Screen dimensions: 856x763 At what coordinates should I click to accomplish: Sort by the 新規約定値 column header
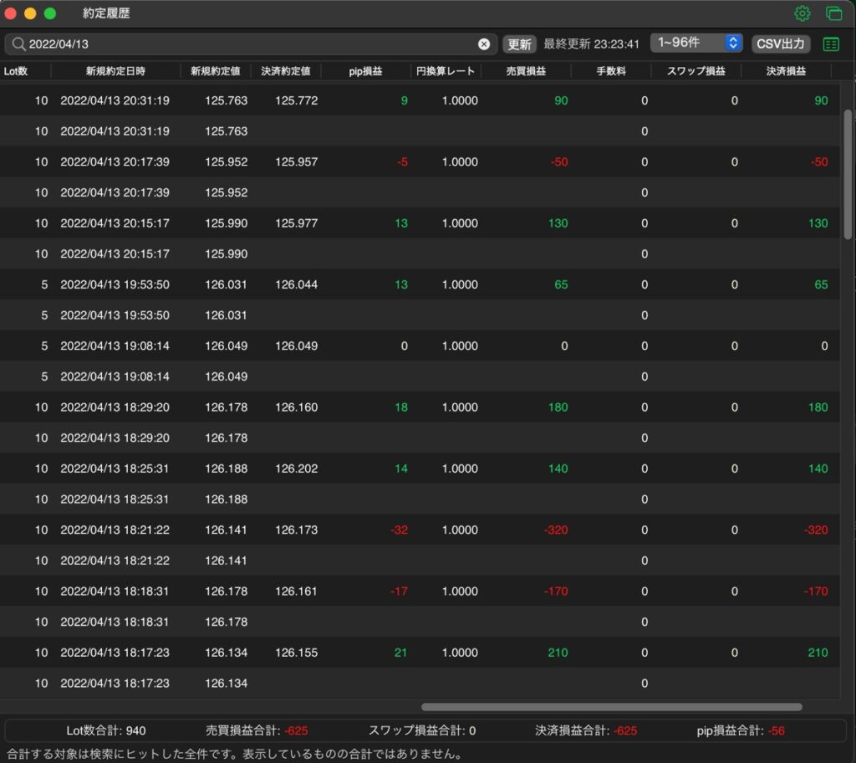(215, 71)
